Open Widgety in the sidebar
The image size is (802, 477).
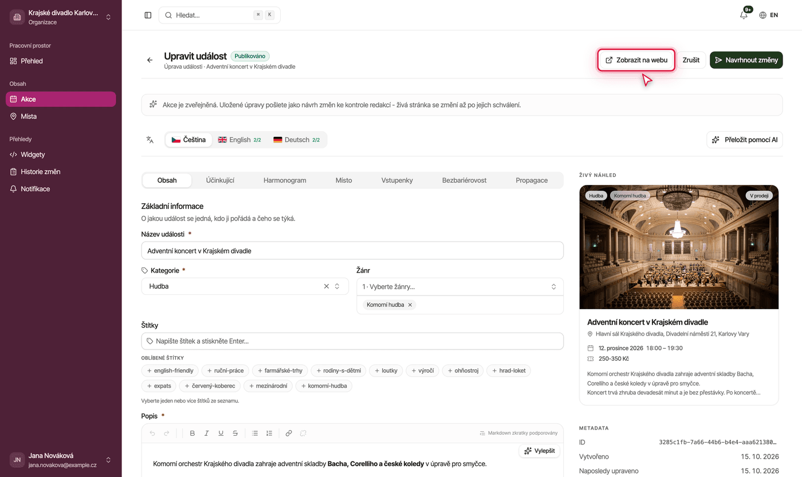point(61,155)
